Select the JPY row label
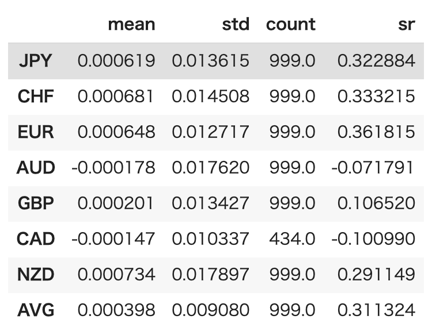 coord(36,61)
